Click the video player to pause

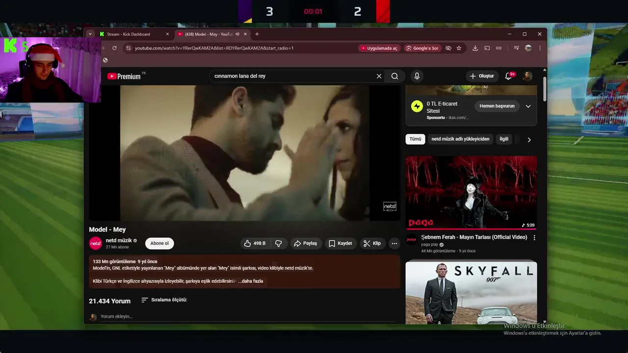point(244,153)
